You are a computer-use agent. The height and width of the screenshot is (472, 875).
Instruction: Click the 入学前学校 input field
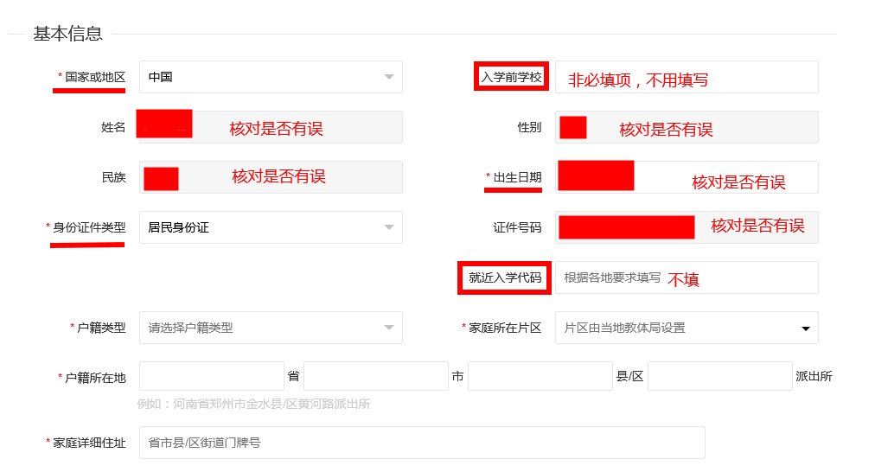tap(687, 77)
